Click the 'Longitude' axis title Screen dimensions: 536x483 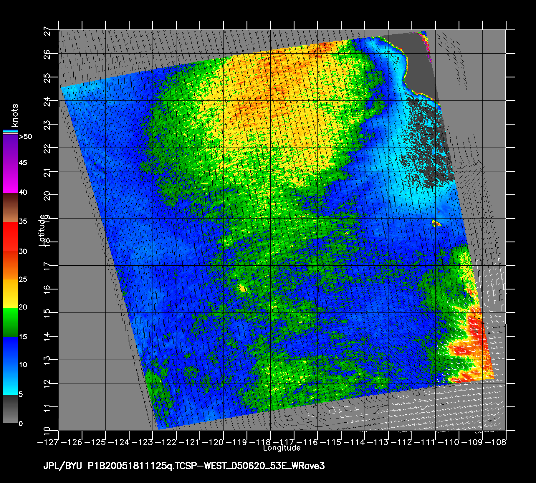[x=282, y=448]
